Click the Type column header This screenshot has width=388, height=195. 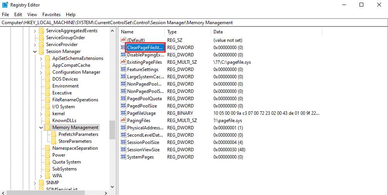[x=188, y=32]
